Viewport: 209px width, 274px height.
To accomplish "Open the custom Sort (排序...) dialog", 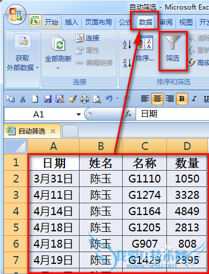I will point(145,48).
